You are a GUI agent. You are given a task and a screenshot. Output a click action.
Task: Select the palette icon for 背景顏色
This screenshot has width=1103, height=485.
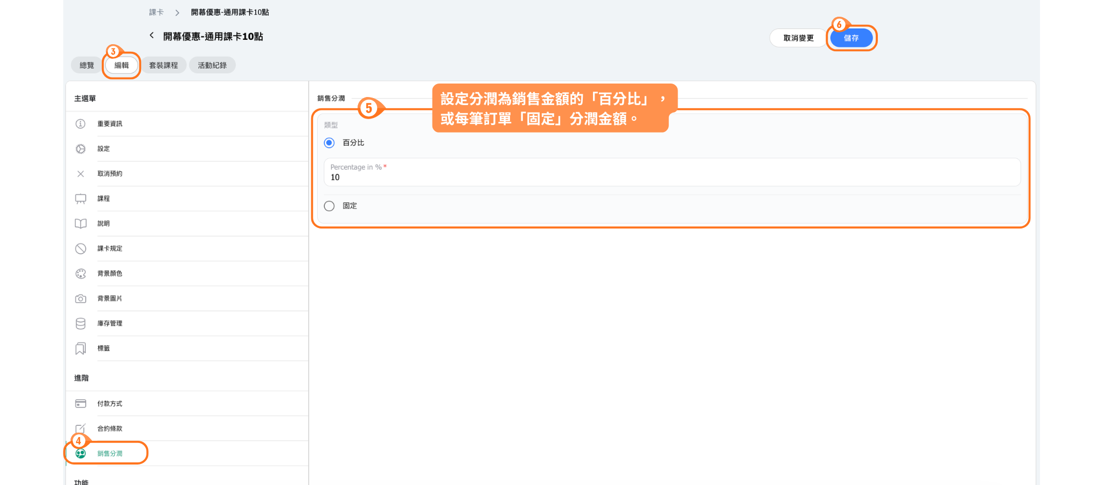click(80, 274)
